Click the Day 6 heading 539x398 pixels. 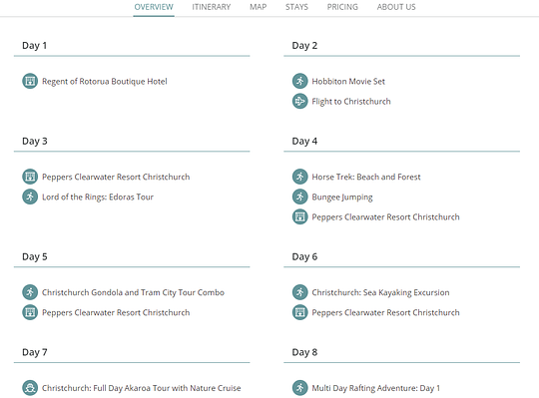click(304, 256)
